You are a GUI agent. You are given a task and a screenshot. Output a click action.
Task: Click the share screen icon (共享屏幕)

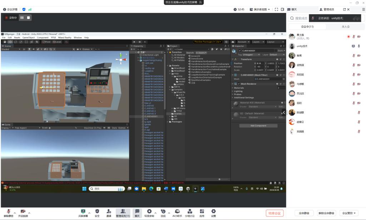pos(83,211)
